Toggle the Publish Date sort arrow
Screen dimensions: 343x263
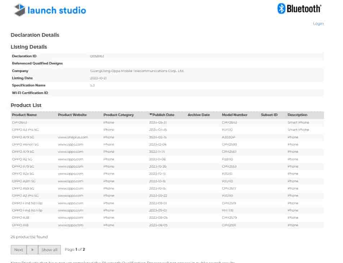pyautogui.click(x=151, y=115)
